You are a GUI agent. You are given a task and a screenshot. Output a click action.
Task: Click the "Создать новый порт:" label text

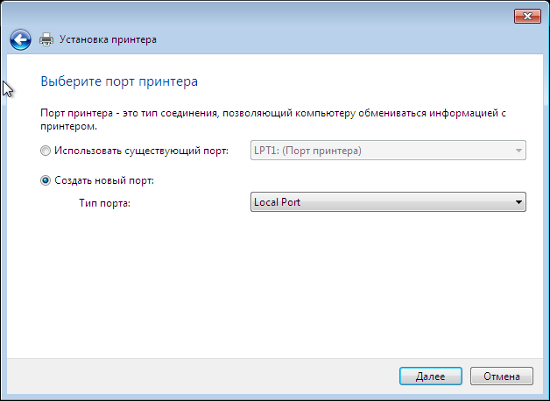[x=103, y=180]
